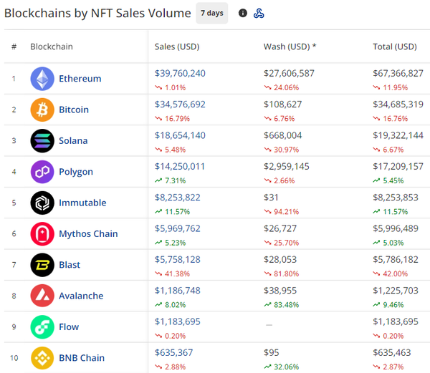The width and height of the screenshot is (430, 373).
Task: Click the Solana logo icon
Action: click(x=42, y=141)
